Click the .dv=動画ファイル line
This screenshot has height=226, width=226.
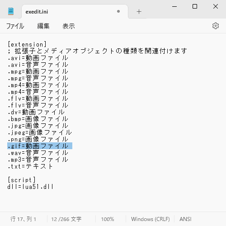coord(36,112)
